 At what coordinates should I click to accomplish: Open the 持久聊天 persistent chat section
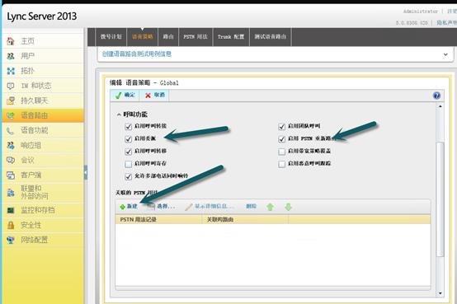point(43,101)
